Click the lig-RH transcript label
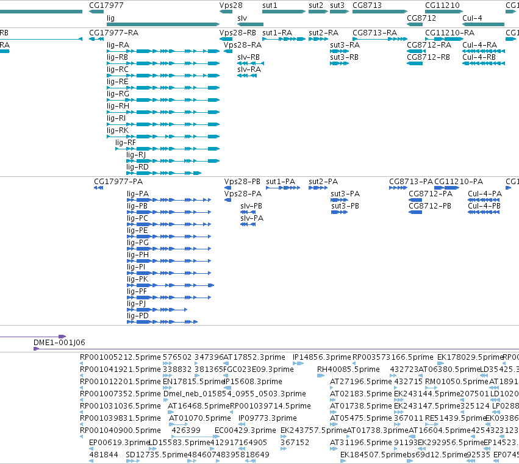519x464 pixels. click(x=118, y=106)
